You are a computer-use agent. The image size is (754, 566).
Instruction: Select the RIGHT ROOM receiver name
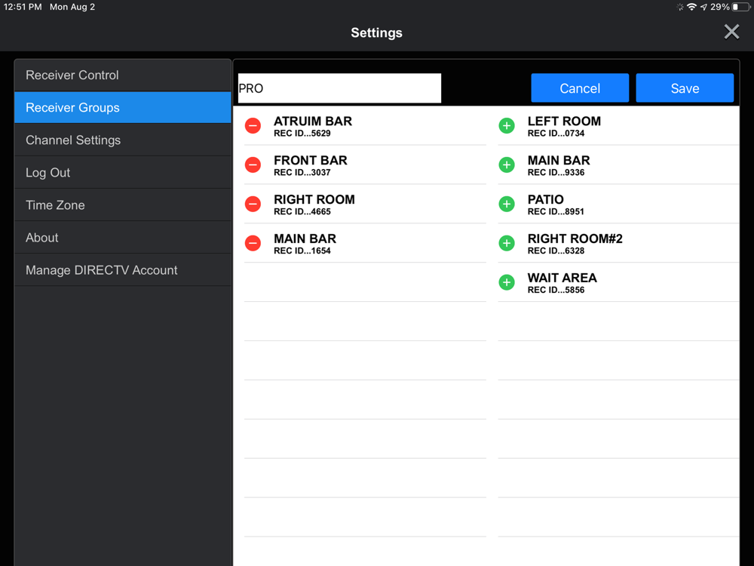pos(314,199)
